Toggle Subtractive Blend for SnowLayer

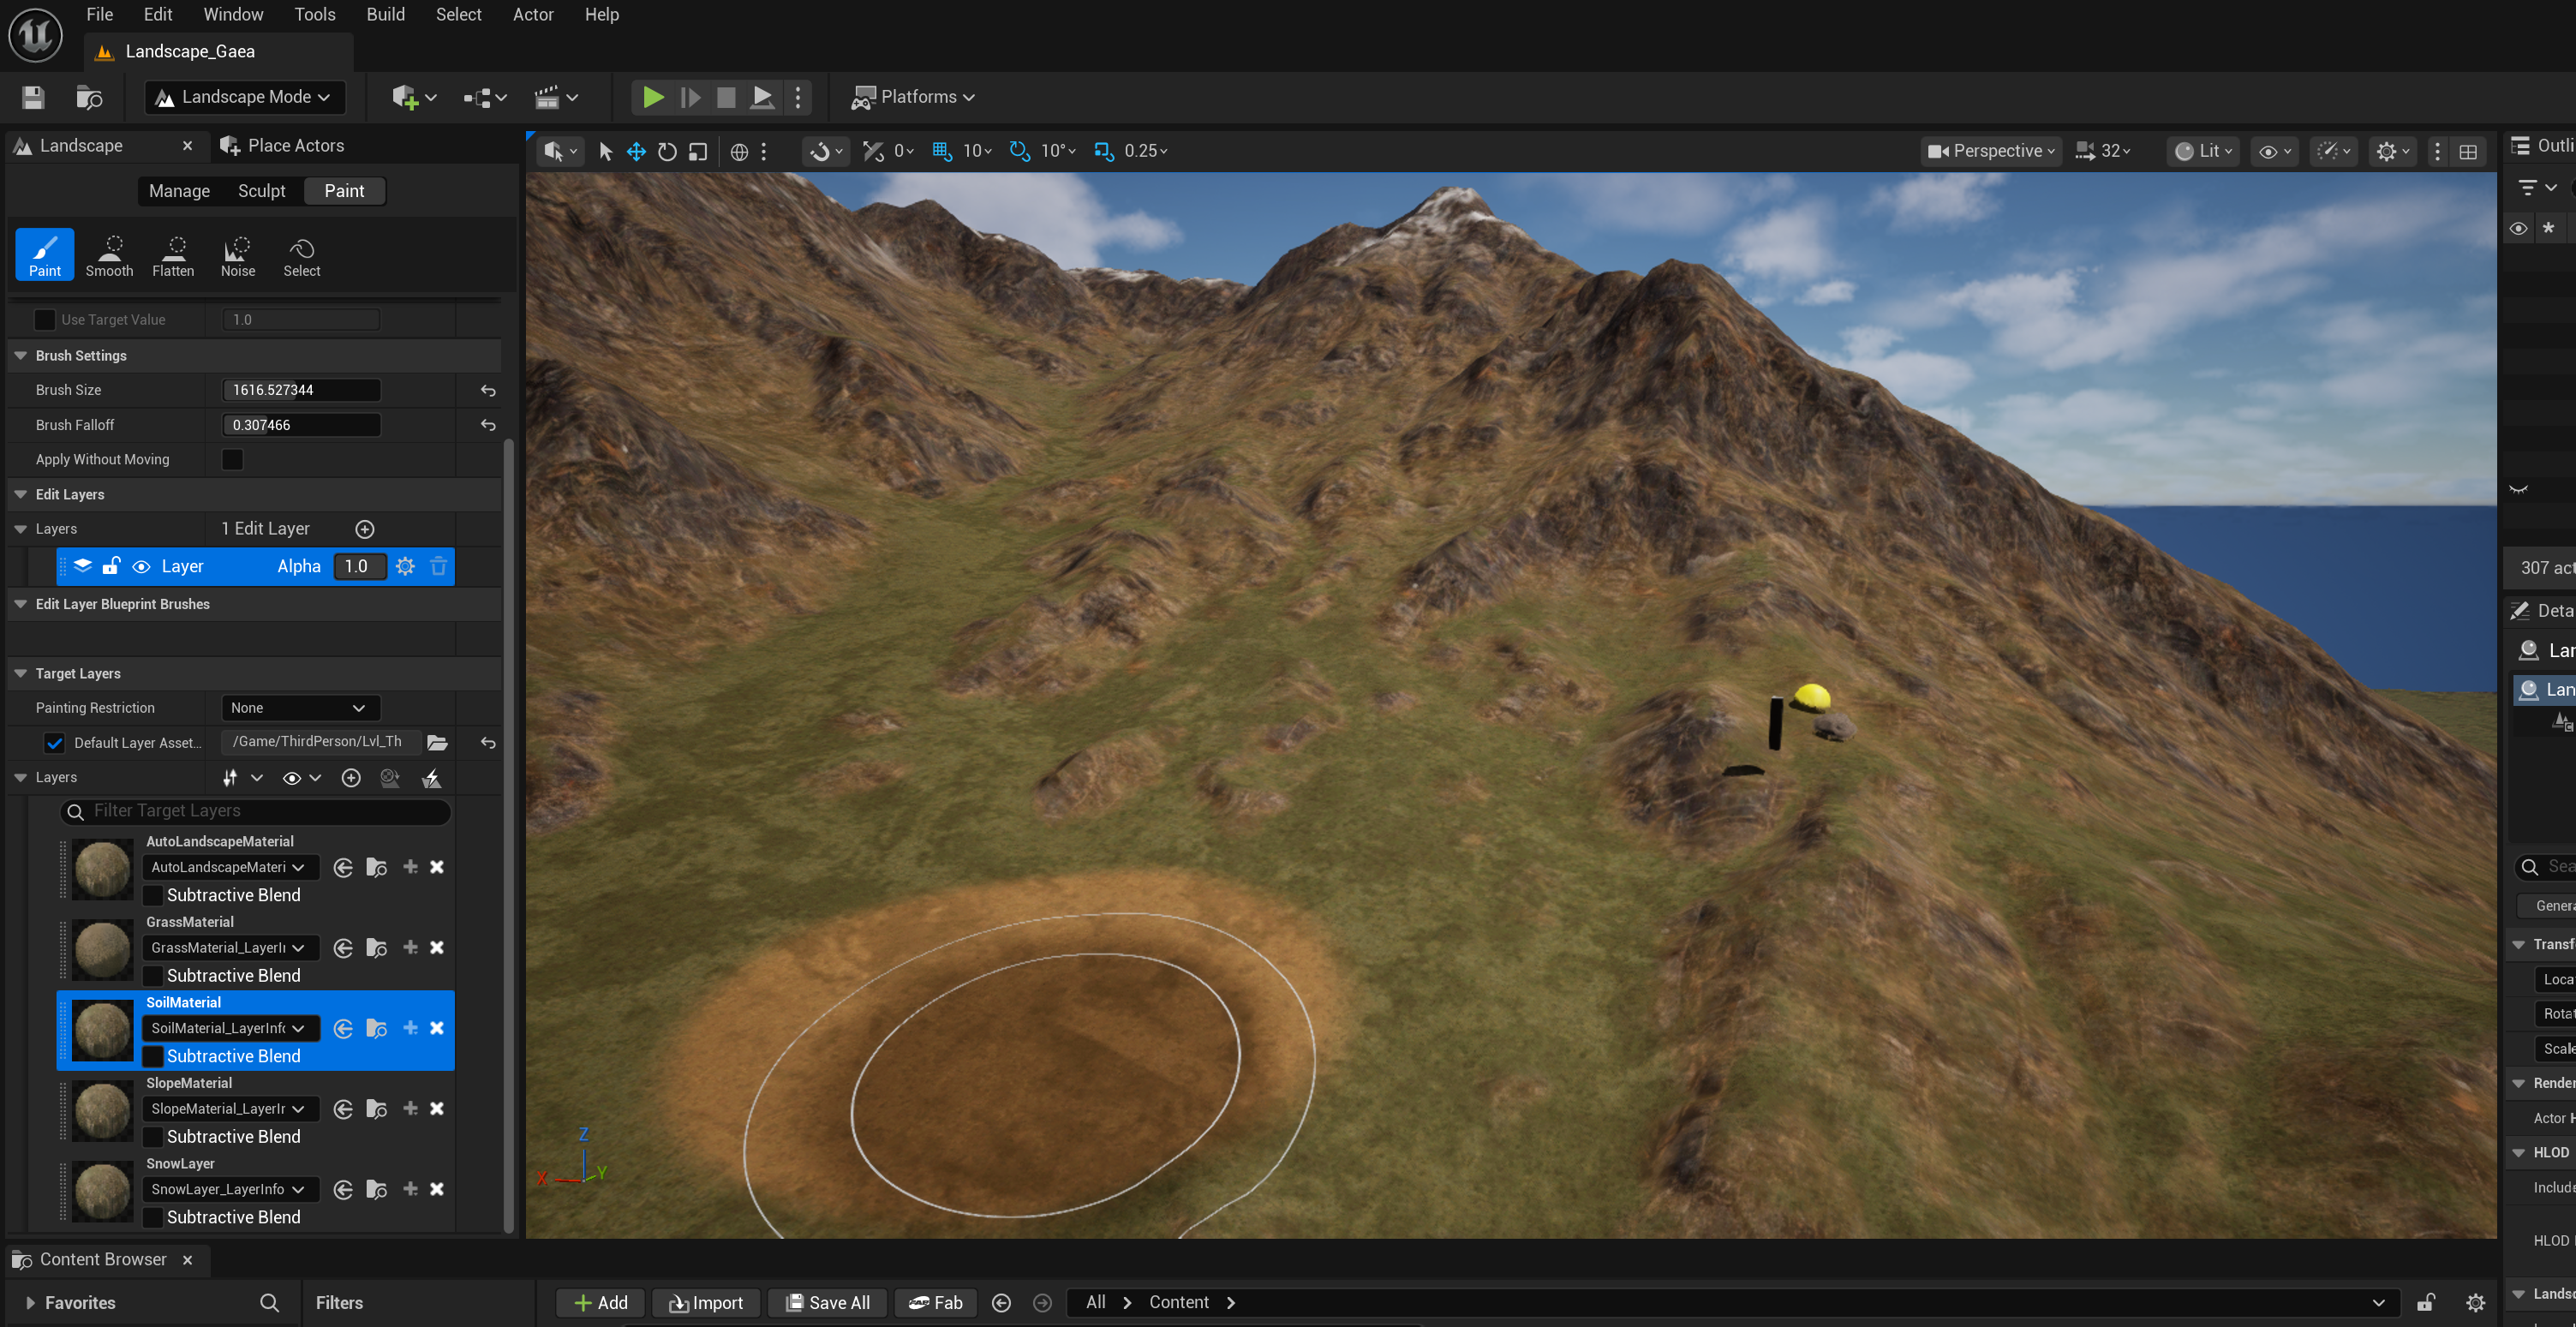(x=153, y=1217)
